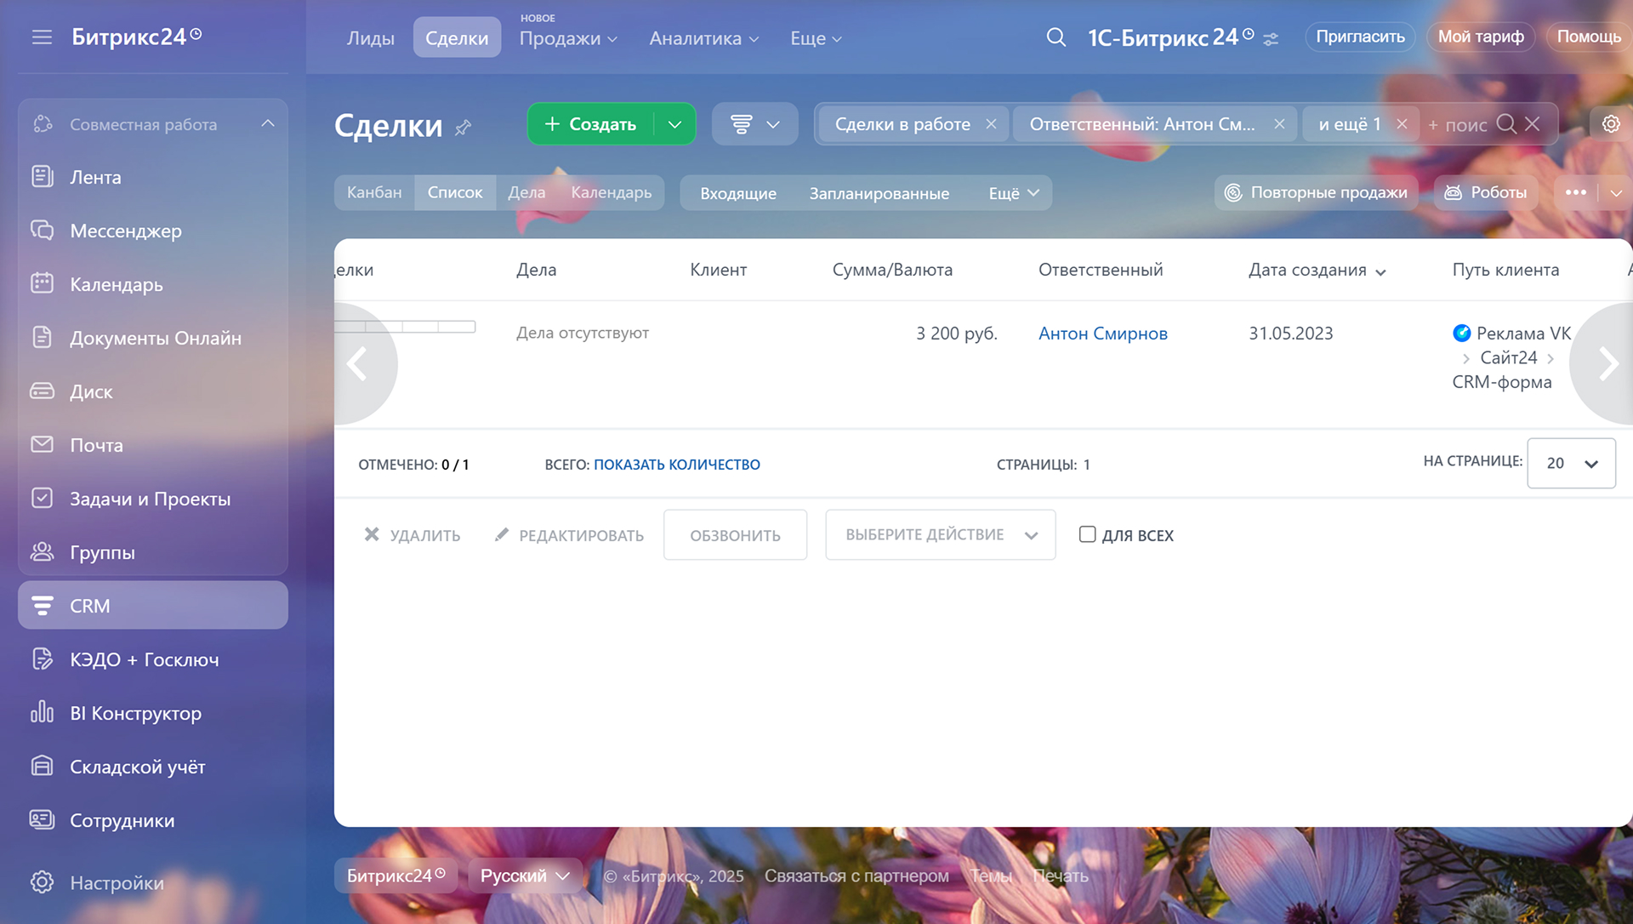Collapse the Совместная работа section
1633x924 pixels.
coord(268,124)
